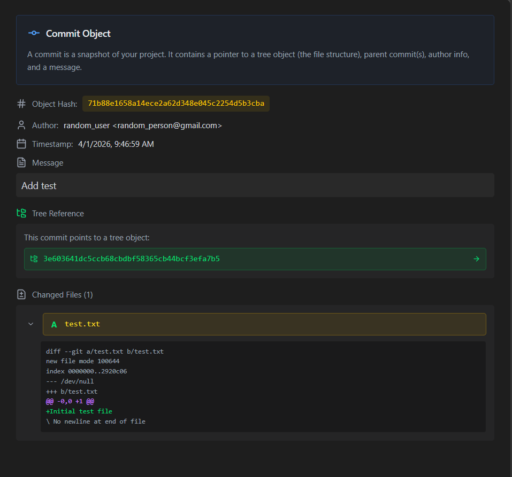Select the test.txt changed file row

coord(264,324)
